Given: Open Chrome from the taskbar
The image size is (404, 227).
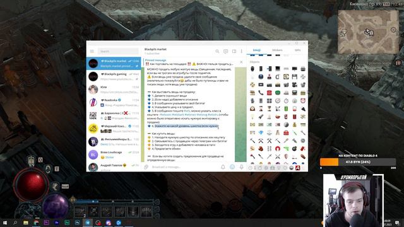Looking at the screenshot, I should 36,223.
